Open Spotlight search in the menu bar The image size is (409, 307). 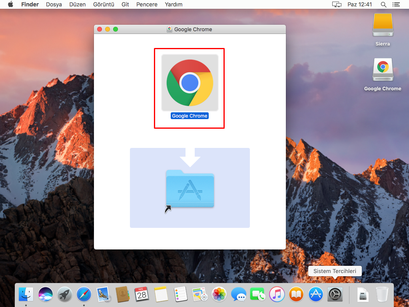(383, 4)
